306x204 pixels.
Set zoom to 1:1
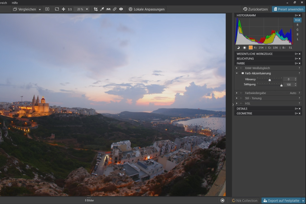click(x=70, y=9)
